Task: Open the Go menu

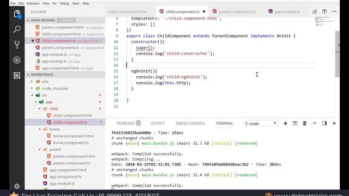Action: point(55,3)
